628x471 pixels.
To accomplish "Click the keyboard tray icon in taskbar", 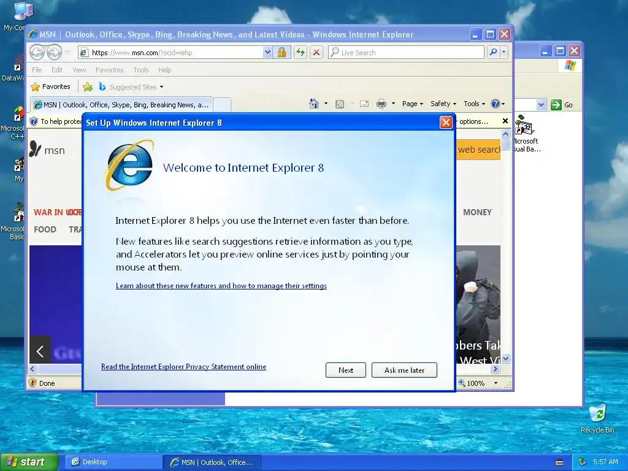I will point(559,462).
